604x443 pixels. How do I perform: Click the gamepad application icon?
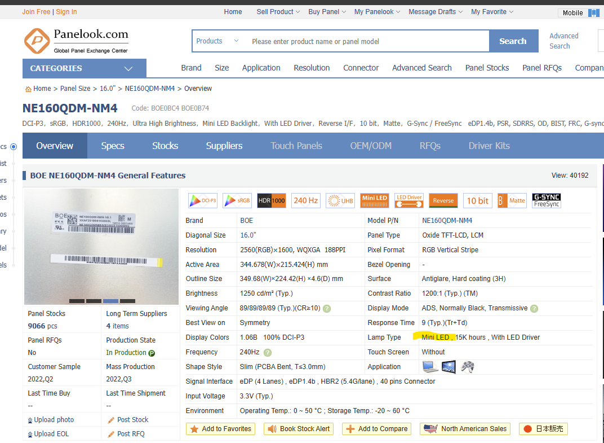point(467,367)
